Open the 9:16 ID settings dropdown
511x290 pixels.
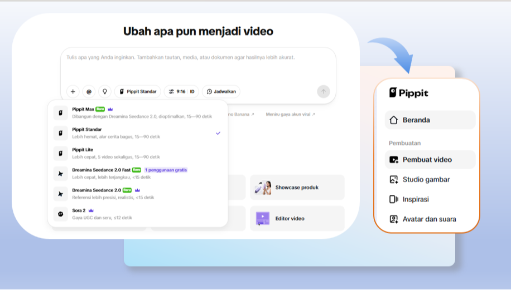coord(181,92)
